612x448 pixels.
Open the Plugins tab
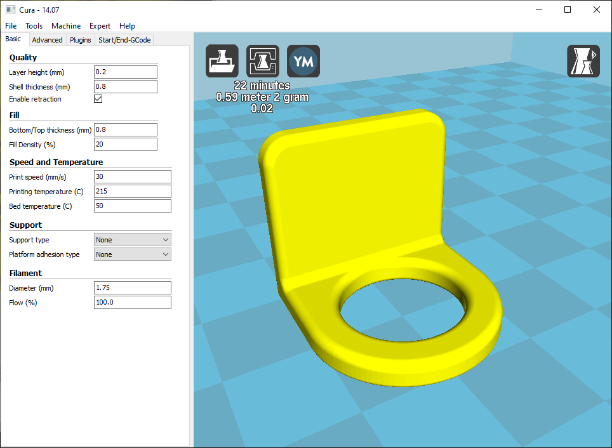pos(80,39)
